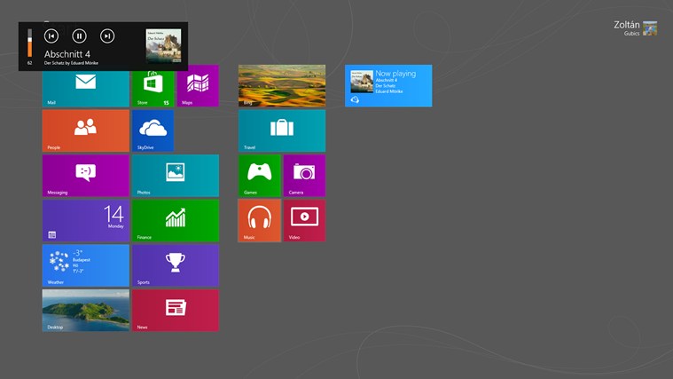This screenshot has height=379, width=673.
Task: Open the Maps tile
Action: pyautogui.click(x=198, y=86)
